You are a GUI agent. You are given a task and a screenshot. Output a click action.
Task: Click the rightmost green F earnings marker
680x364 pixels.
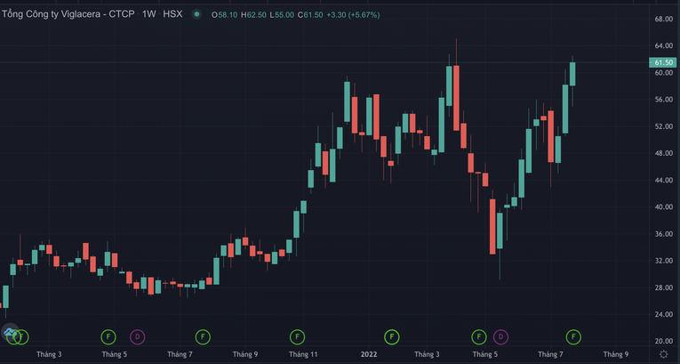[x=573, y=336]
